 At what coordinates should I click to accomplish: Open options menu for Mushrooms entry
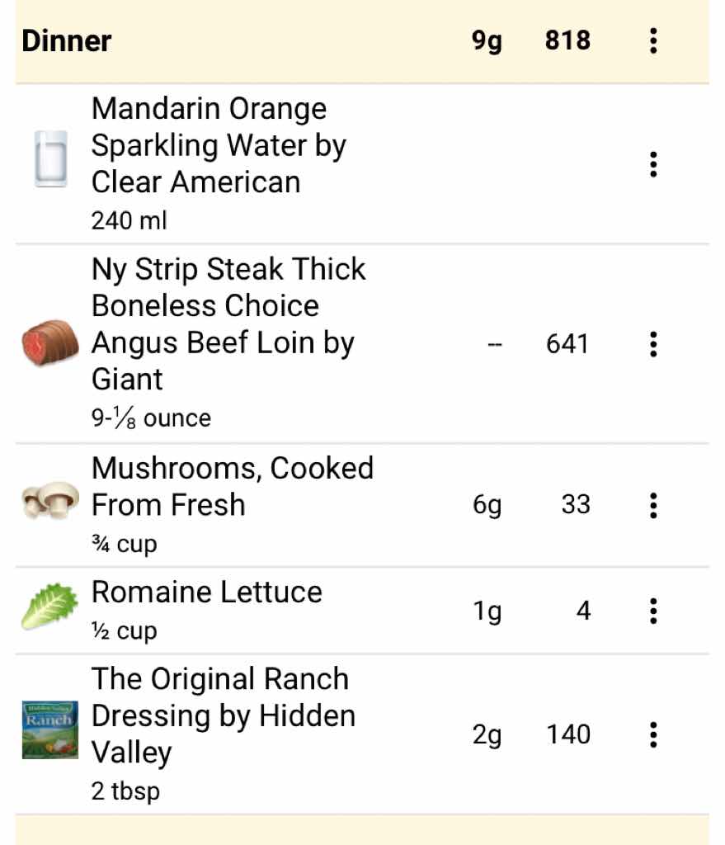click(x=653, y=505)
